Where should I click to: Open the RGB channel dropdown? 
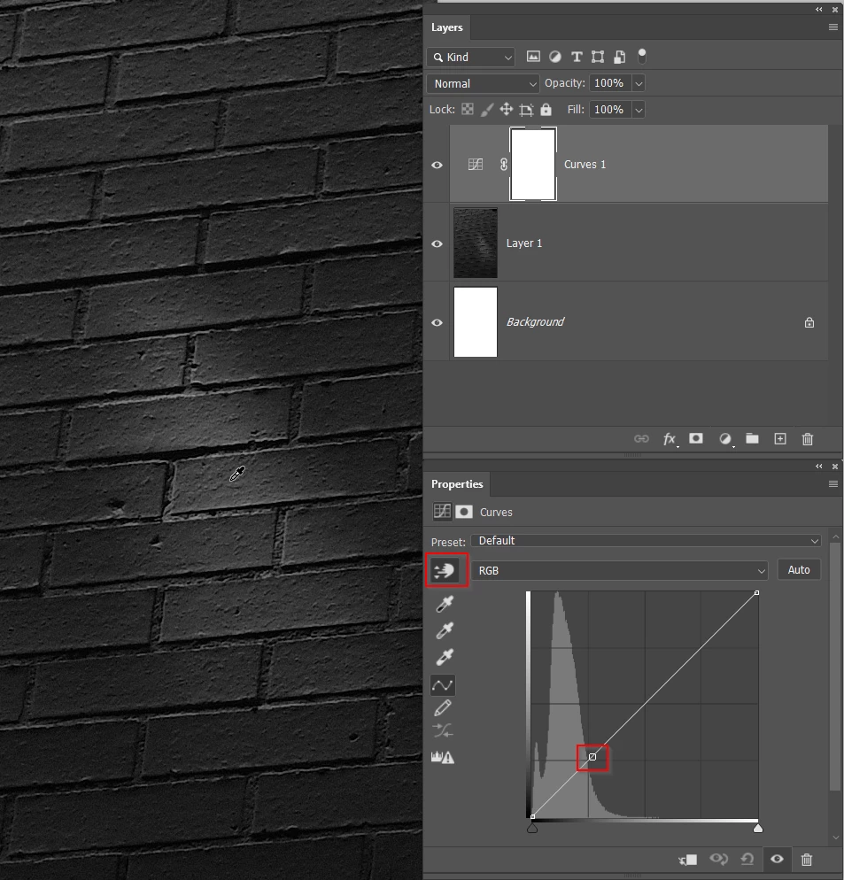tap(619, 571)
